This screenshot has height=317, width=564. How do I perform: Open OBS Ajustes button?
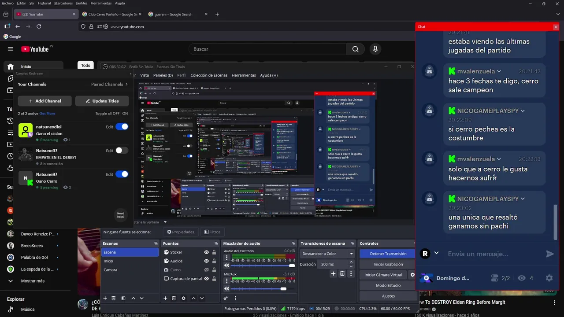coord(388,296)
